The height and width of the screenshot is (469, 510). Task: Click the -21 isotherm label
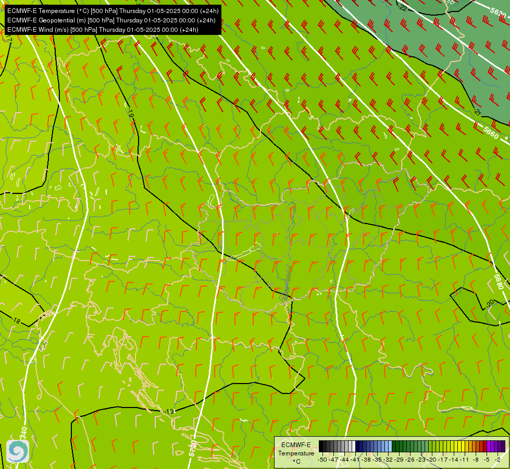(x=477, y=112)
